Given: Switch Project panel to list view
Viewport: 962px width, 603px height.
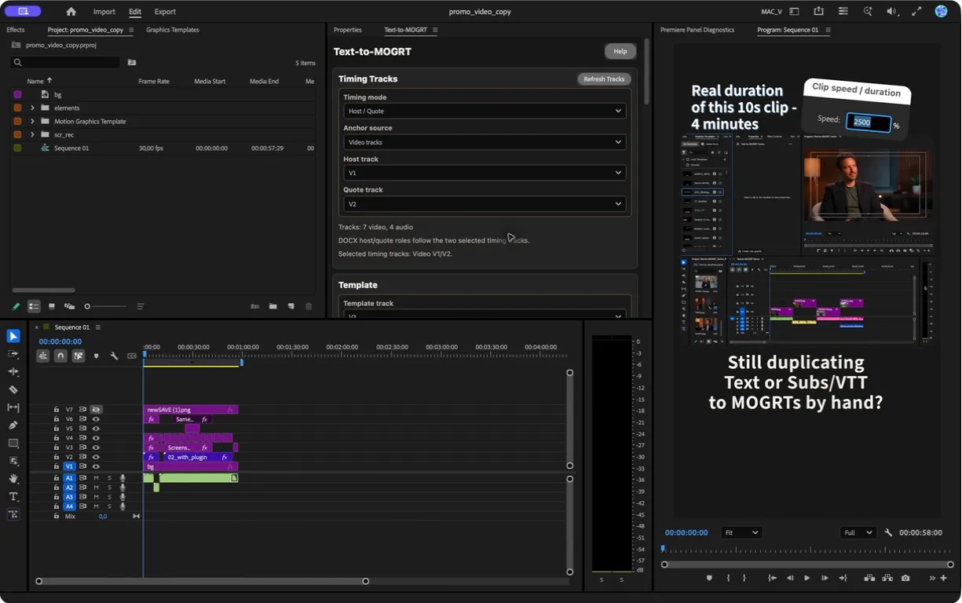Looking at the screenshot, I should (34, 306).
